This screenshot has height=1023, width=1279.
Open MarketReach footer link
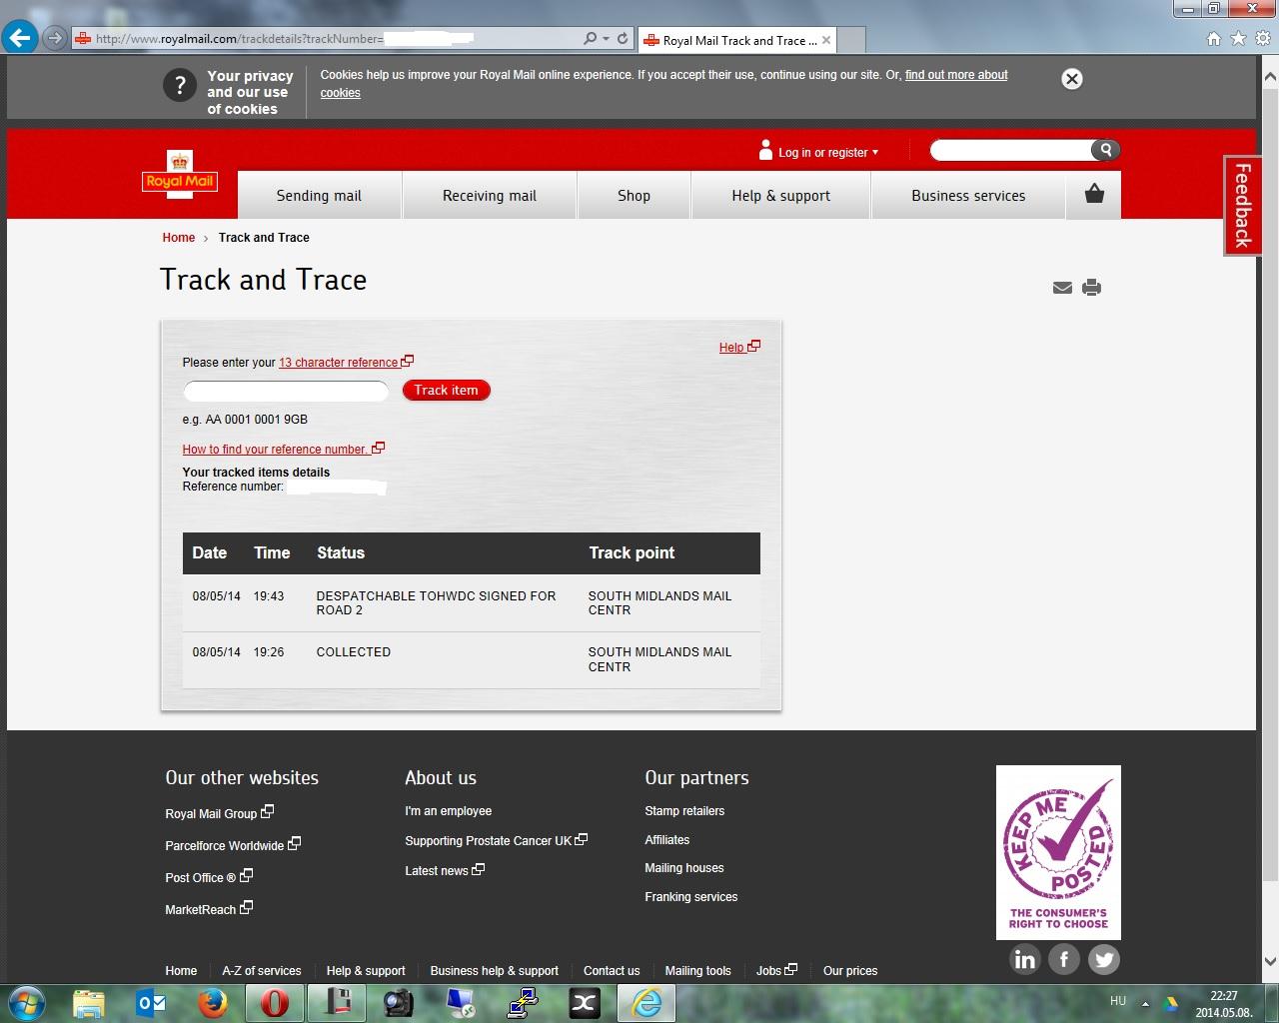(x=209, y=909)
